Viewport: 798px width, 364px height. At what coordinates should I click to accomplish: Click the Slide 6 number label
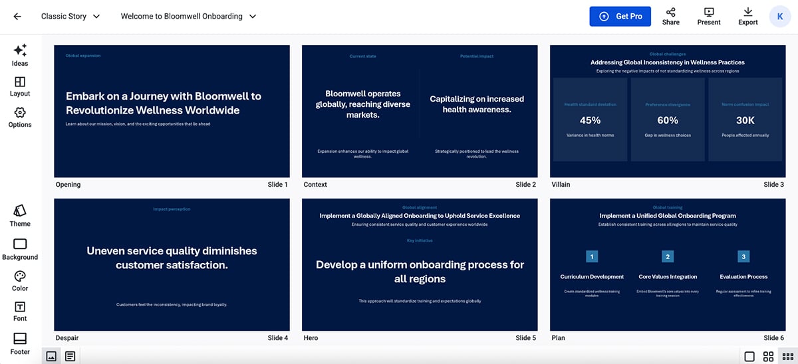pyautogui.click(x=773, y=338)
